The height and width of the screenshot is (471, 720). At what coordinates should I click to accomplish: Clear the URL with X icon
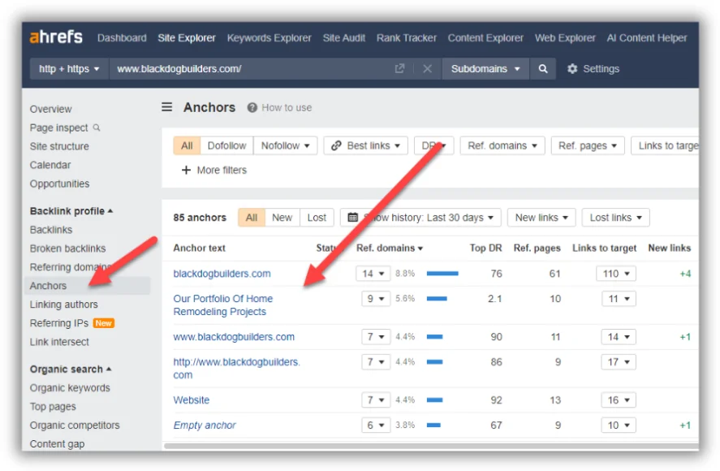pos(427,68)
